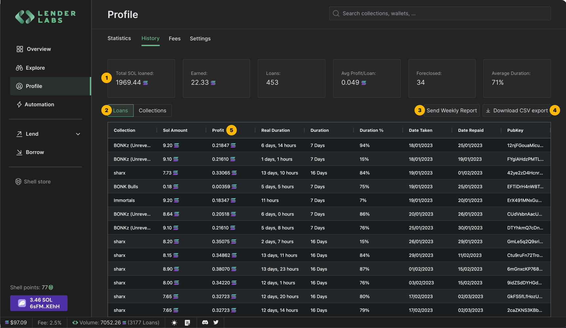The height and width of the screenshot is (328, 566).
Task: Expand the Lend menu chevron
Action: (x=78, y=134)
